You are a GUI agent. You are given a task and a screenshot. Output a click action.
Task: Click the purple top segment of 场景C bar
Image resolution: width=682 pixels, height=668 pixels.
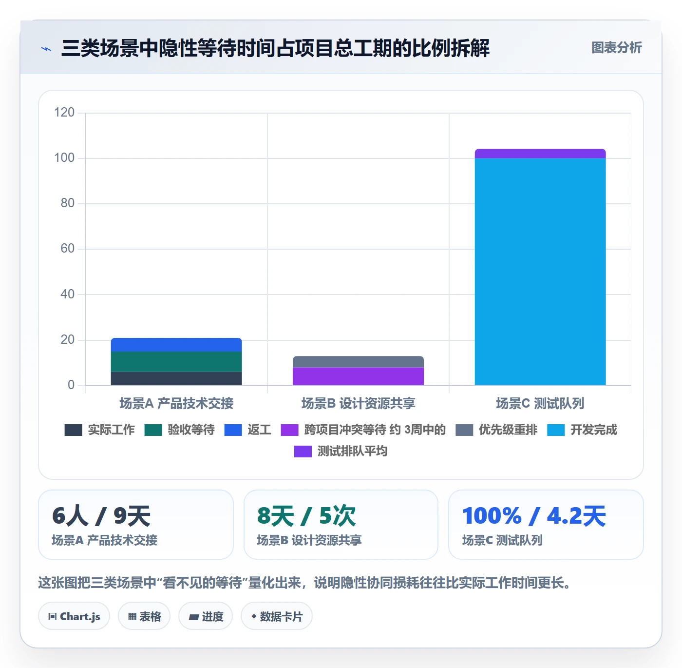(540, 154)
